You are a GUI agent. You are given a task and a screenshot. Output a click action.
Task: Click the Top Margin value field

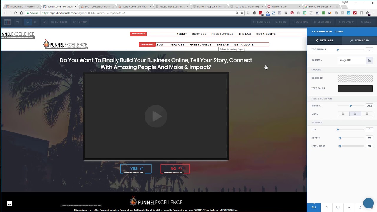[369, 49]
